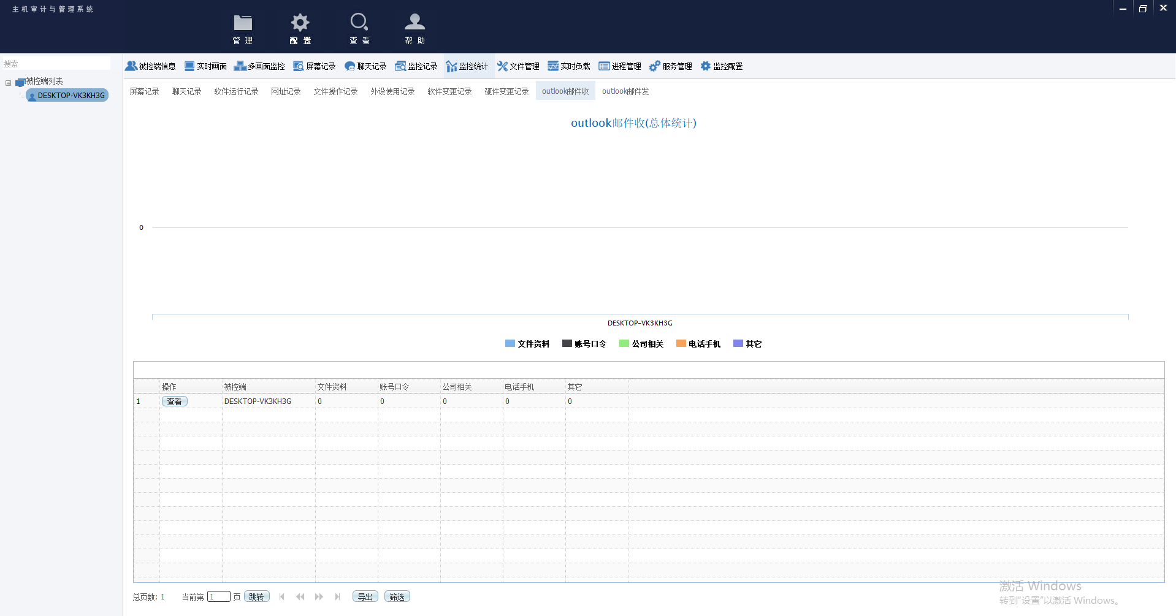Go to last page icon
The width and height of the screenshot is (1176, 616).
[x=337, y=597]
